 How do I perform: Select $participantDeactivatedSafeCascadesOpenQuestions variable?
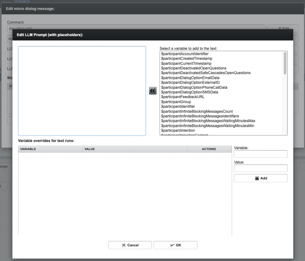click(x=206, y=73)
